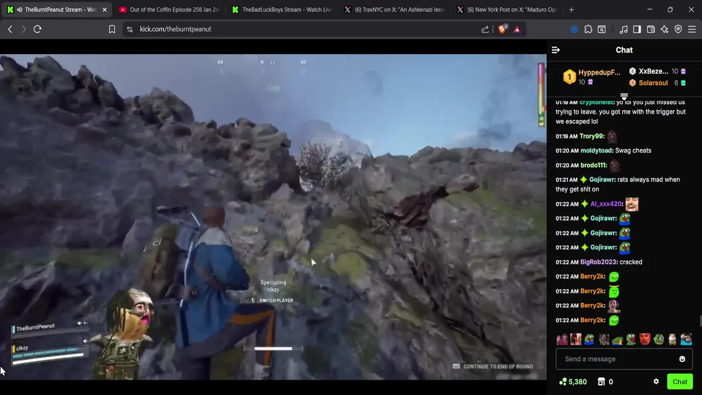This screenshot has width=702, height=395.
Task: Send message with green Chat button
Action: coord(680,382)
